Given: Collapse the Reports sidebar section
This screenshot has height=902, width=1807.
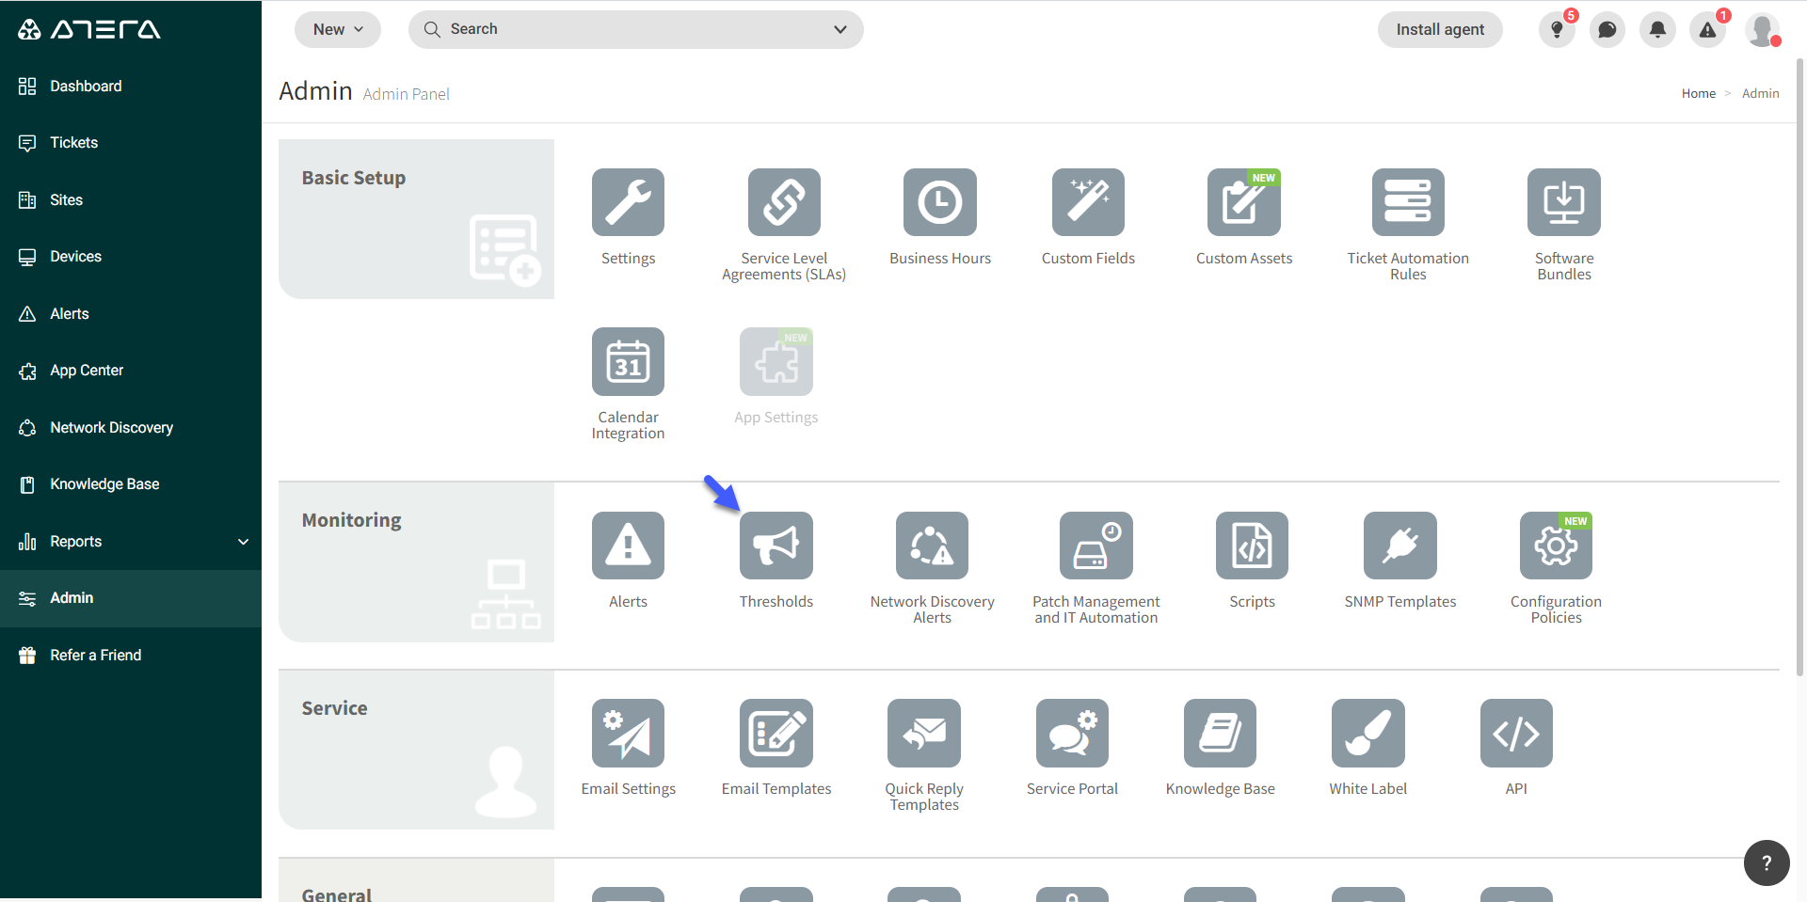Looking at the screenshot, I should click(x=244, y=541).
